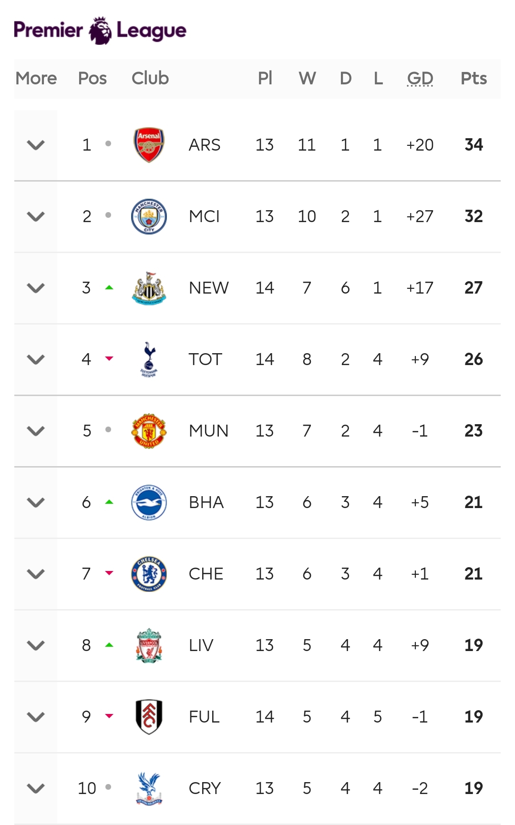
Task: Open the BHA club name link
Action: pyautogui.click(x=206, y=502)
